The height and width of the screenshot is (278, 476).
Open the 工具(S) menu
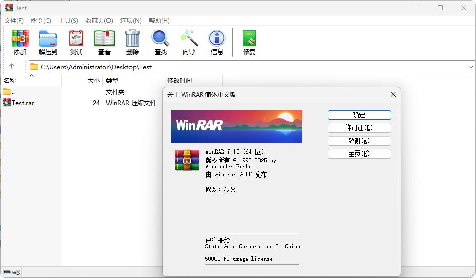[x=68, y=20]
